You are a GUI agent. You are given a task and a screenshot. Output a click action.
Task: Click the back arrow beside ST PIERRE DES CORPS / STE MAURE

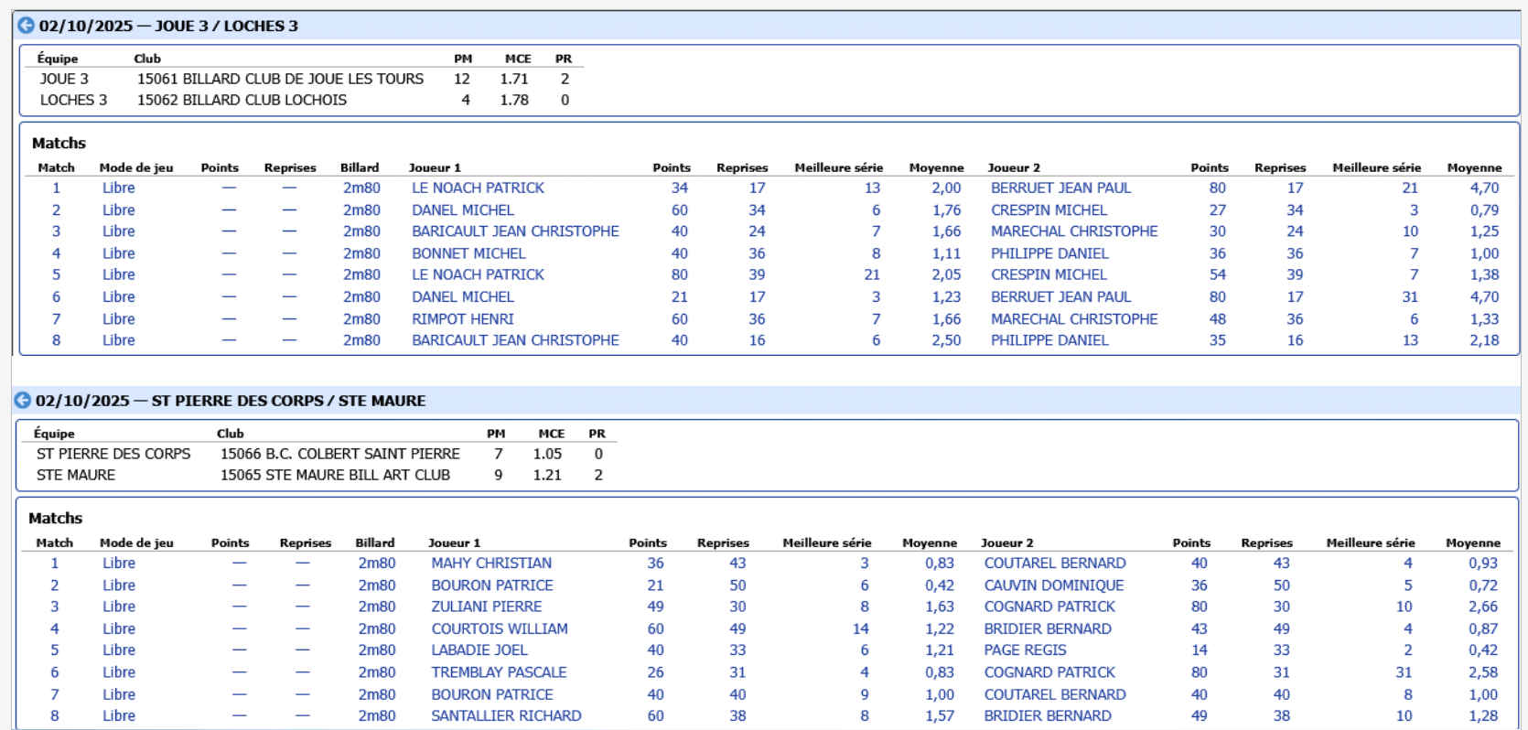(23, 401)
